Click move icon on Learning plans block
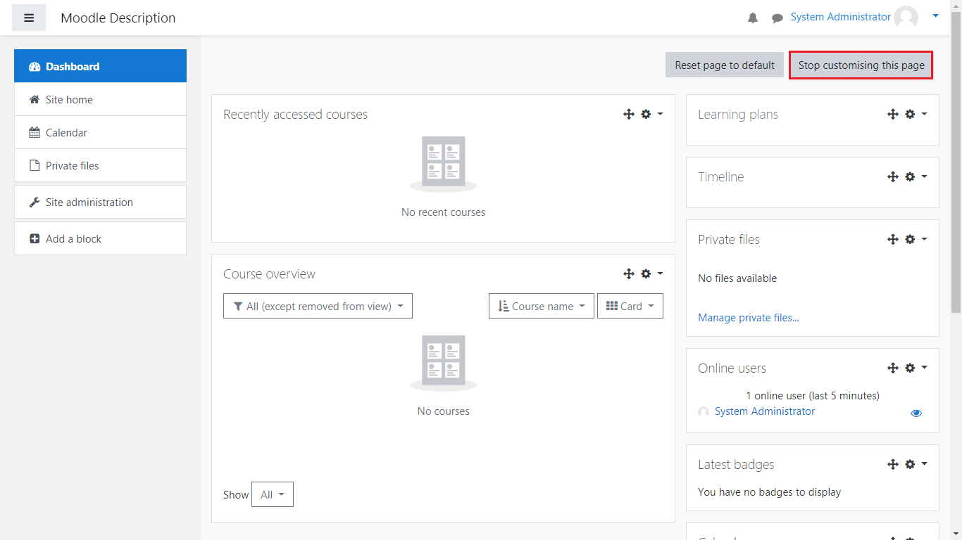The width and height of the screenshot is (962, 540). (893, 114)
